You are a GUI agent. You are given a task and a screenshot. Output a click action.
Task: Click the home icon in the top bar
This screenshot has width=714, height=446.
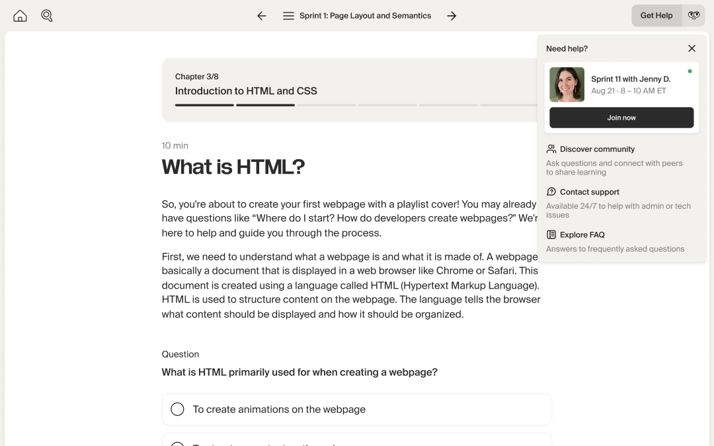coord(20,15)
